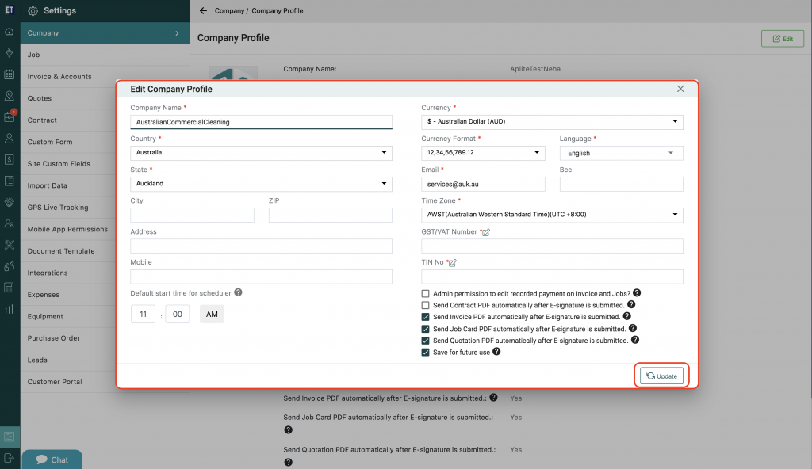Click help icon beside Save for future use
Image resolution: width=812 pixels, height=469 pixels.
coord(496,352)
